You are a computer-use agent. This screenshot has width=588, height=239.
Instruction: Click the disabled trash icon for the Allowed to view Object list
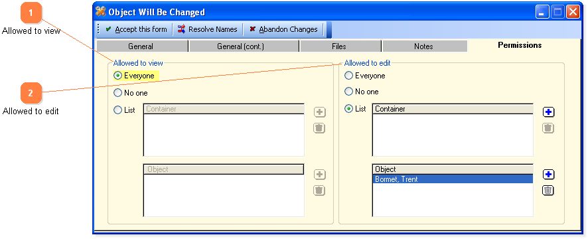click(x=319, y=191)
